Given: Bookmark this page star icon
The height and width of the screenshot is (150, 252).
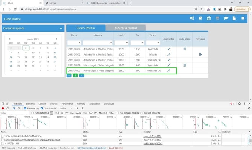Looking at the screenshot, I should click(x=202, y=9).
